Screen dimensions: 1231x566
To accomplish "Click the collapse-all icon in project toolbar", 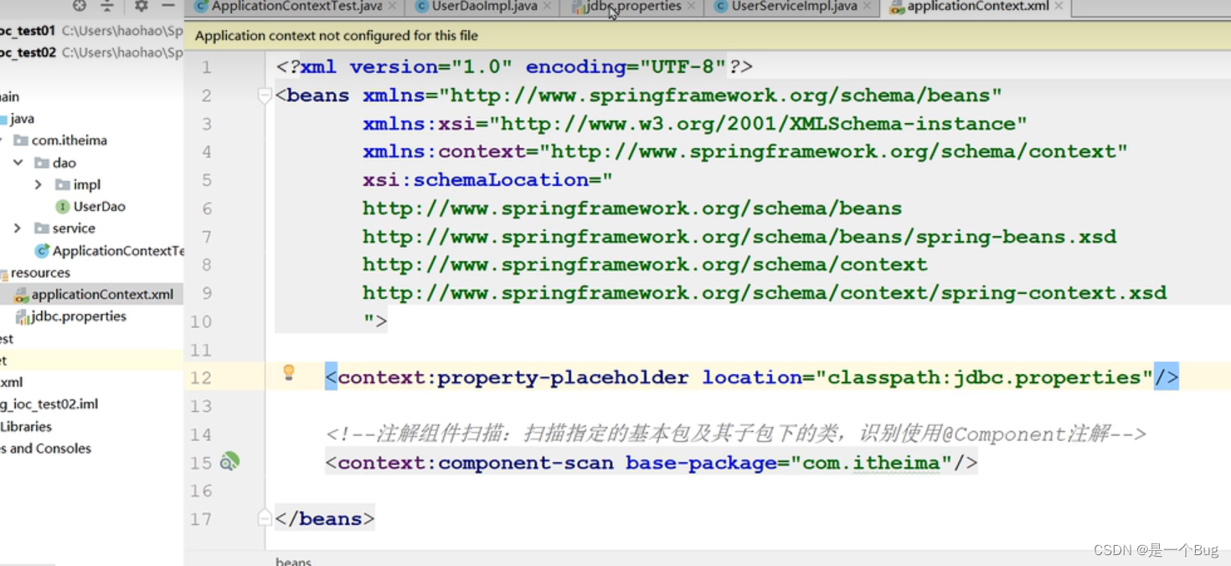I will (x=107, y=5).
